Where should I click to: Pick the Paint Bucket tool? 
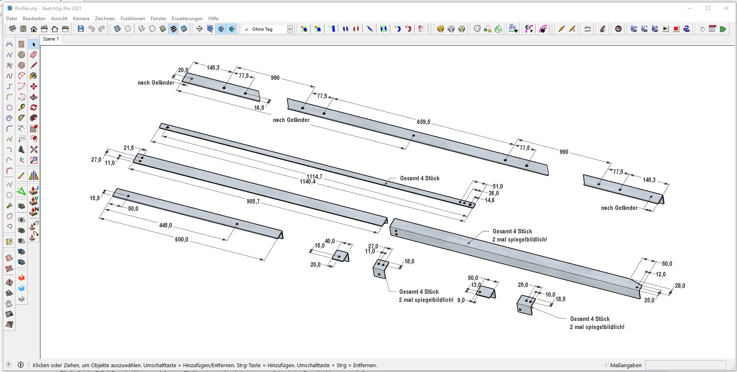pos(34,76)
